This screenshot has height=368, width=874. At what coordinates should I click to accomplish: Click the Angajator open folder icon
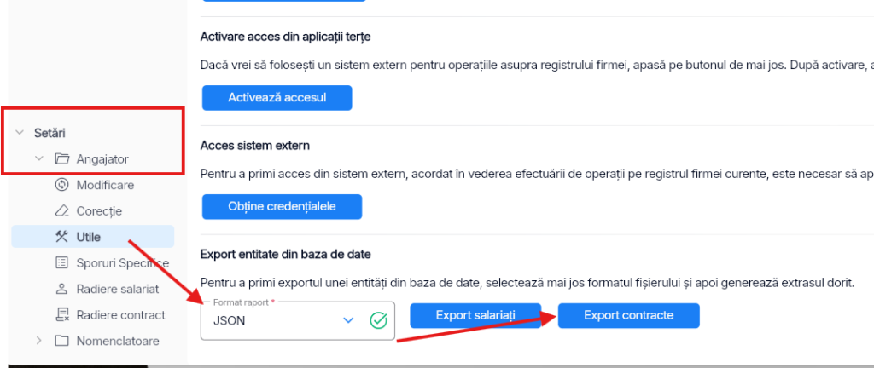pos(61,159)
